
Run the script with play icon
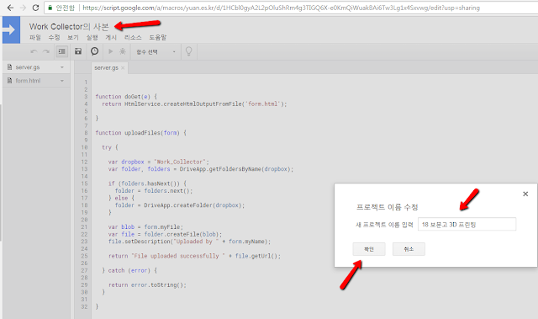point(110,51)
